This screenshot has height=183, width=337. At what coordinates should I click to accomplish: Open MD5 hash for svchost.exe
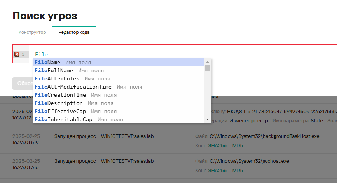pyautogui.click(x=237, y=171)
